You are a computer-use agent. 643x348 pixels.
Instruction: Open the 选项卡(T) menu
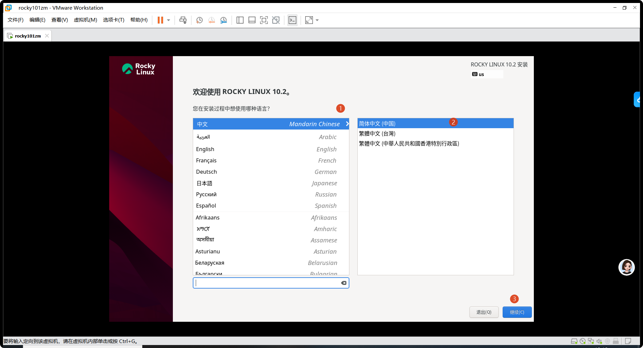point(114,20)
